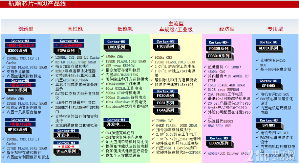The width and height of the screenshot is (299, 164).
Task: Click the 48MHZ+LCD Driver bullet
Action: (x=228, y=153)
